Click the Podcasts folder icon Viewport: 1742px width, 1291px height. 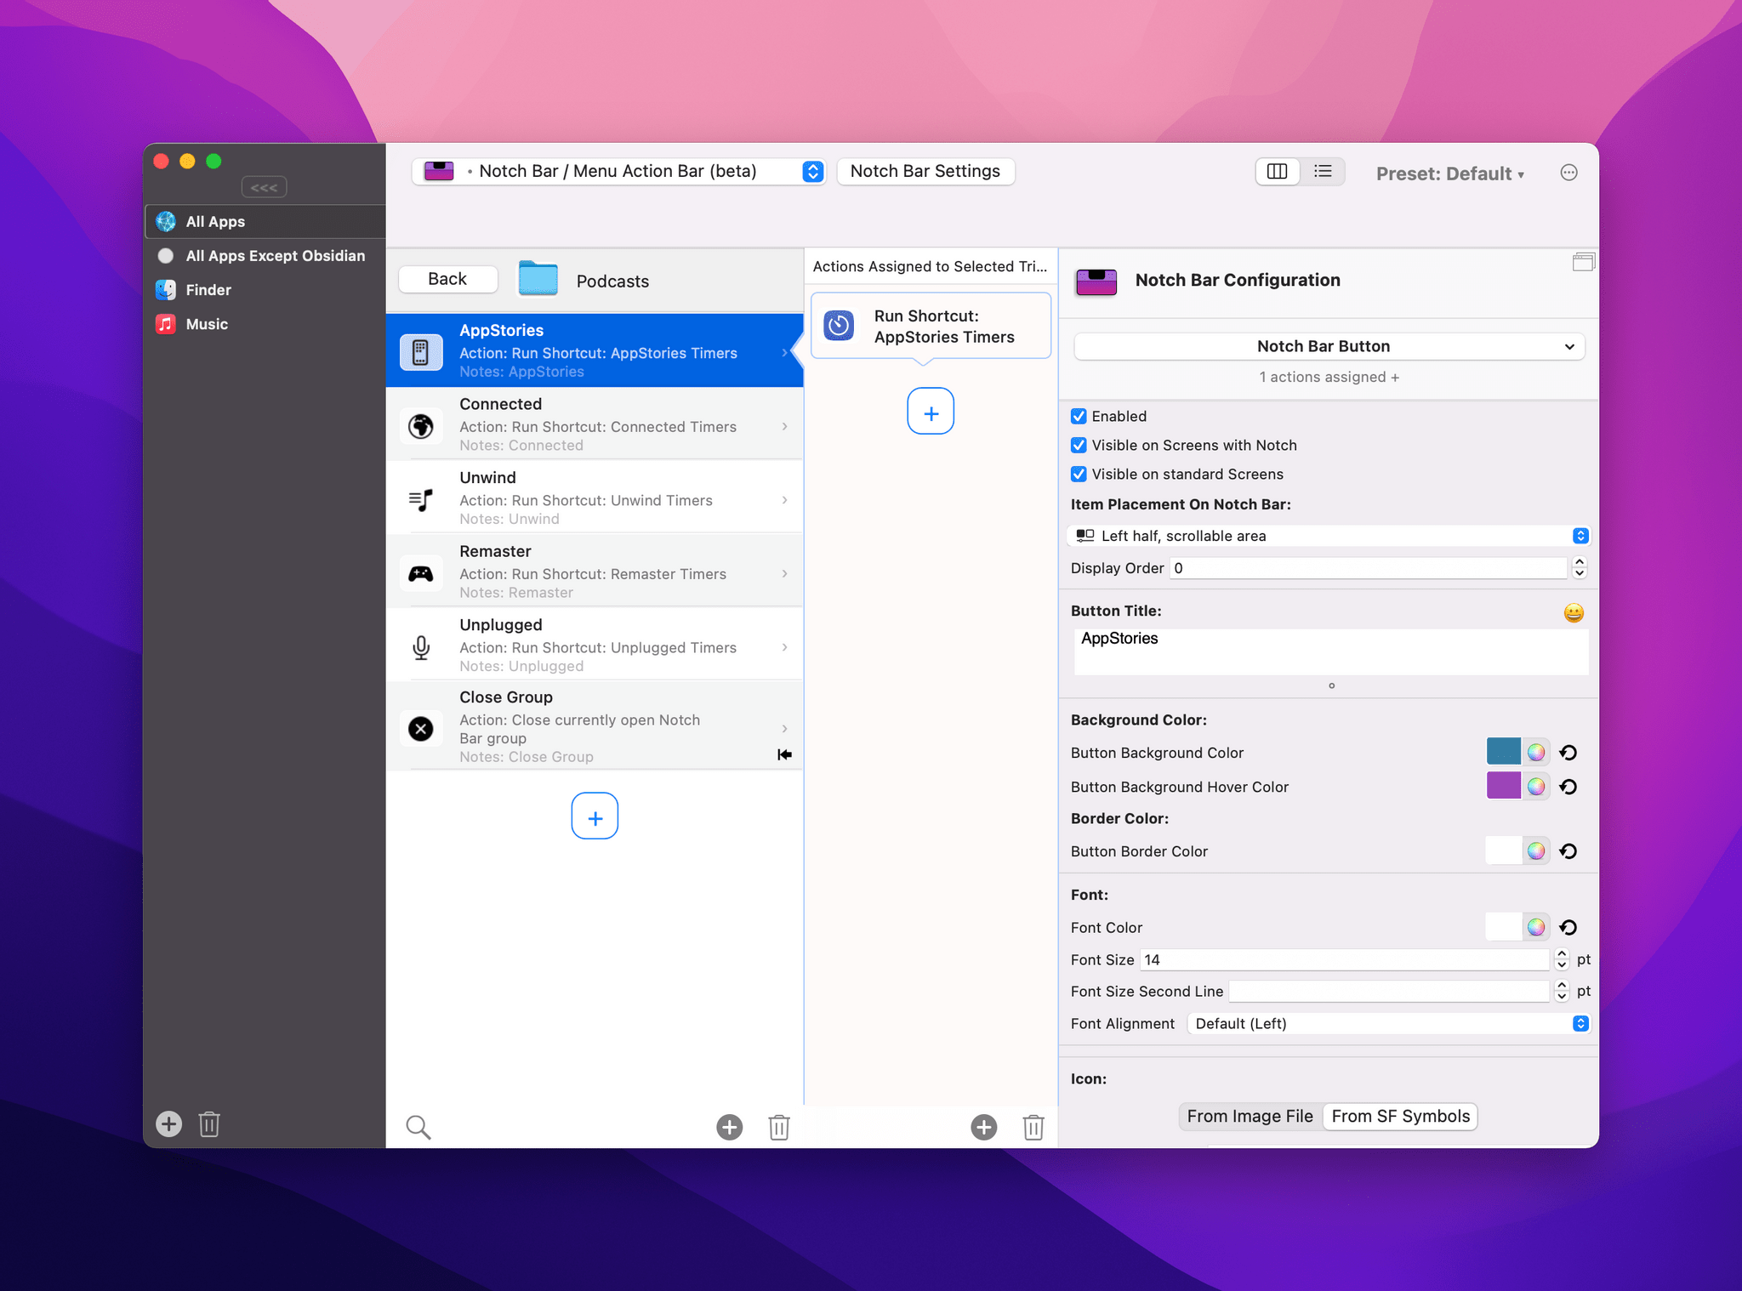click(538, 279)
